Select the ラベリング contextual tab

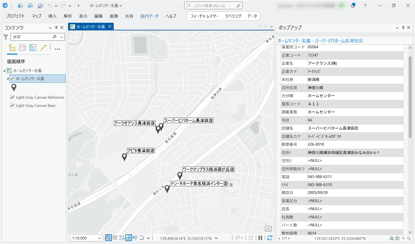pos(233,16)
